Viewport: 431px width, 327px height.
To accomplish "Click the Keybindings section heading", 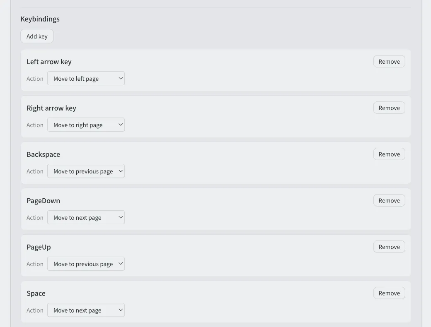I will click(40, 19).
